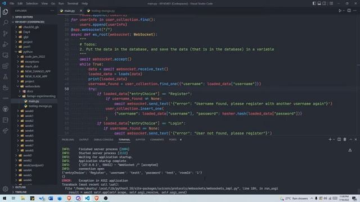This screenshot has height=202, width=360.
Task: Split the editor to the right
Action: pos(349,11)
